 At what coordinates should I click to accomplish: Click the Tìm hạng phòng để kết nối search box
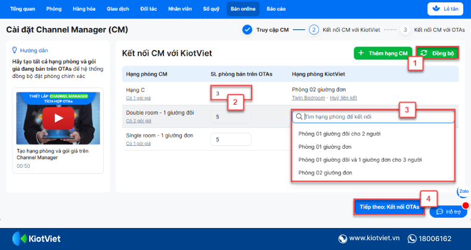click(373, 117)
